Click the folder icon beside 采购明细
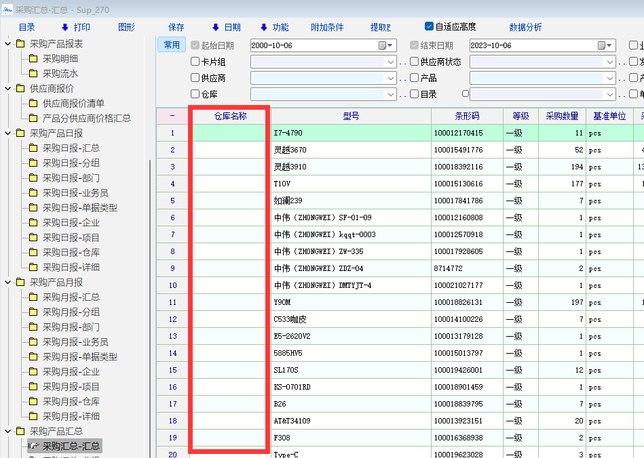The image size is (644, 458). click(32, 59)
